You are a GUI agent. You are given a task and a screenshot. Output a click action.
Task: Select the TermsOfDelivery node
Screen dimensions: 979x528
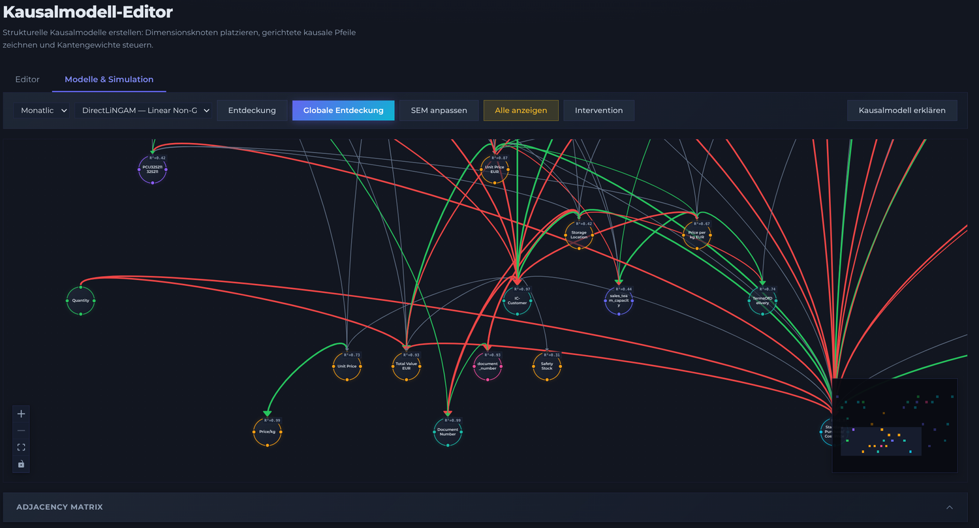click(762, 300)
